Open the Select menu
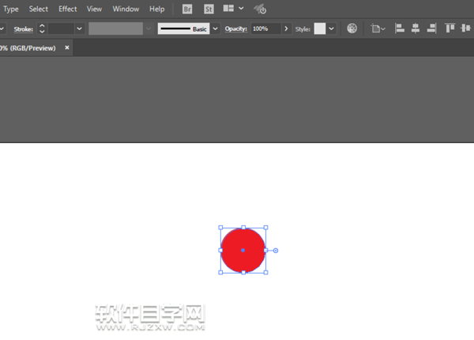 (x=39, y=9)
